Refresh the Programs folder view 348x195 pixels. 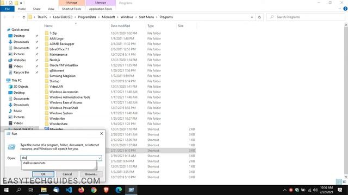coord(259,17)
